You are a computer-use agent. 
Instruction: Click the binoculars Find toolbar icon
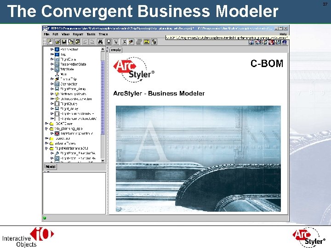tap(100, 42)
